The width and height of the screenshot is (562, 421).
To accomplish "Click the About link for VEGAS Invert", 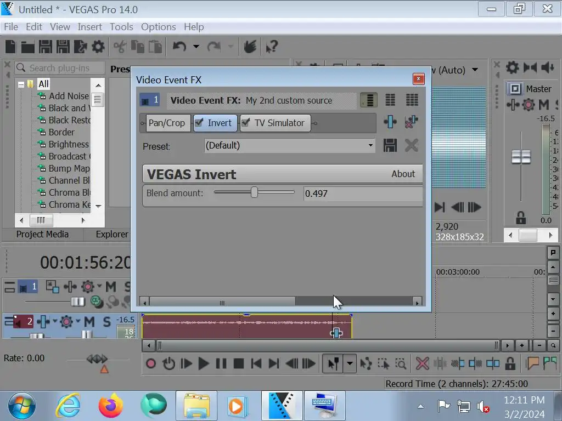I will (x=403, y=174).
